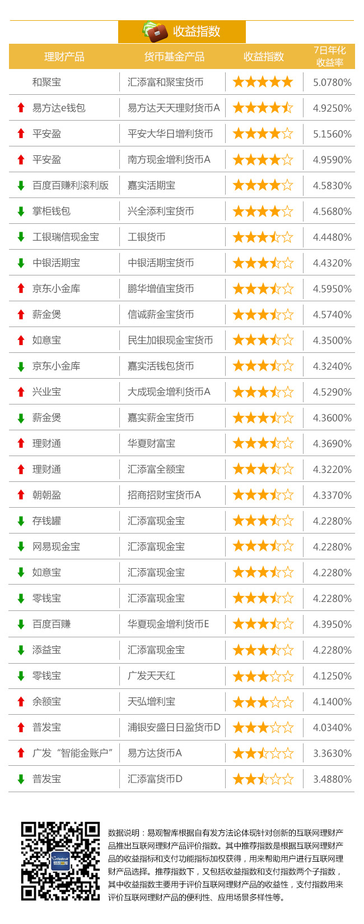Click the green down arrow beside 掌柜钱包

tap(21, 211)
